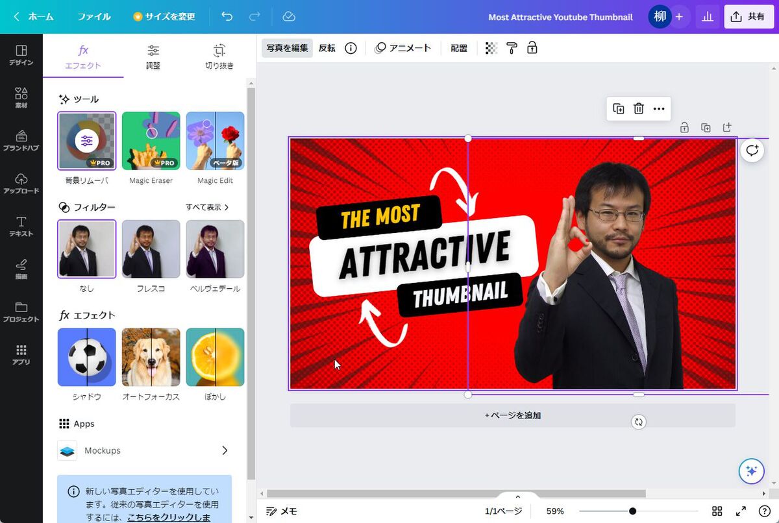Click the こちらをクリック legacy editor link
The image size is (779, 523).
tap(169, 517)
